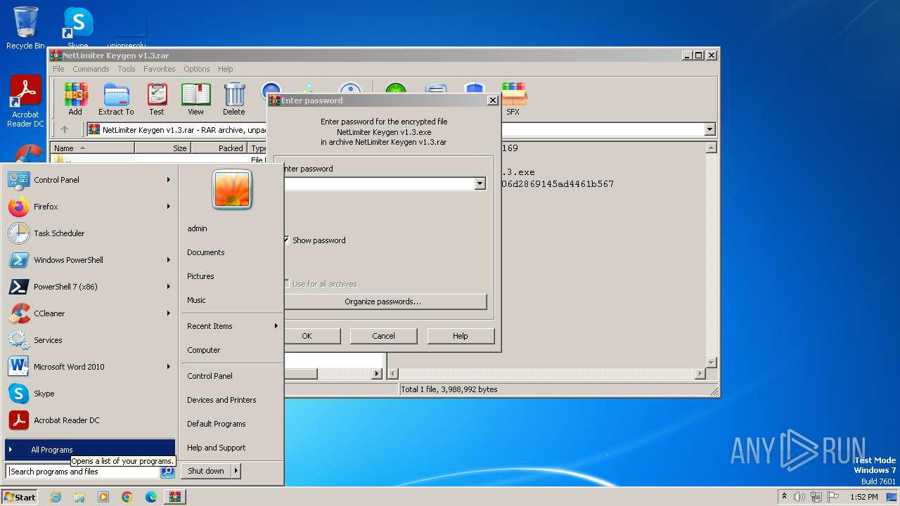This screenshot has height=506, width=900.
Task: Launch Firefox from Start menu
Action: coord(89,207)
